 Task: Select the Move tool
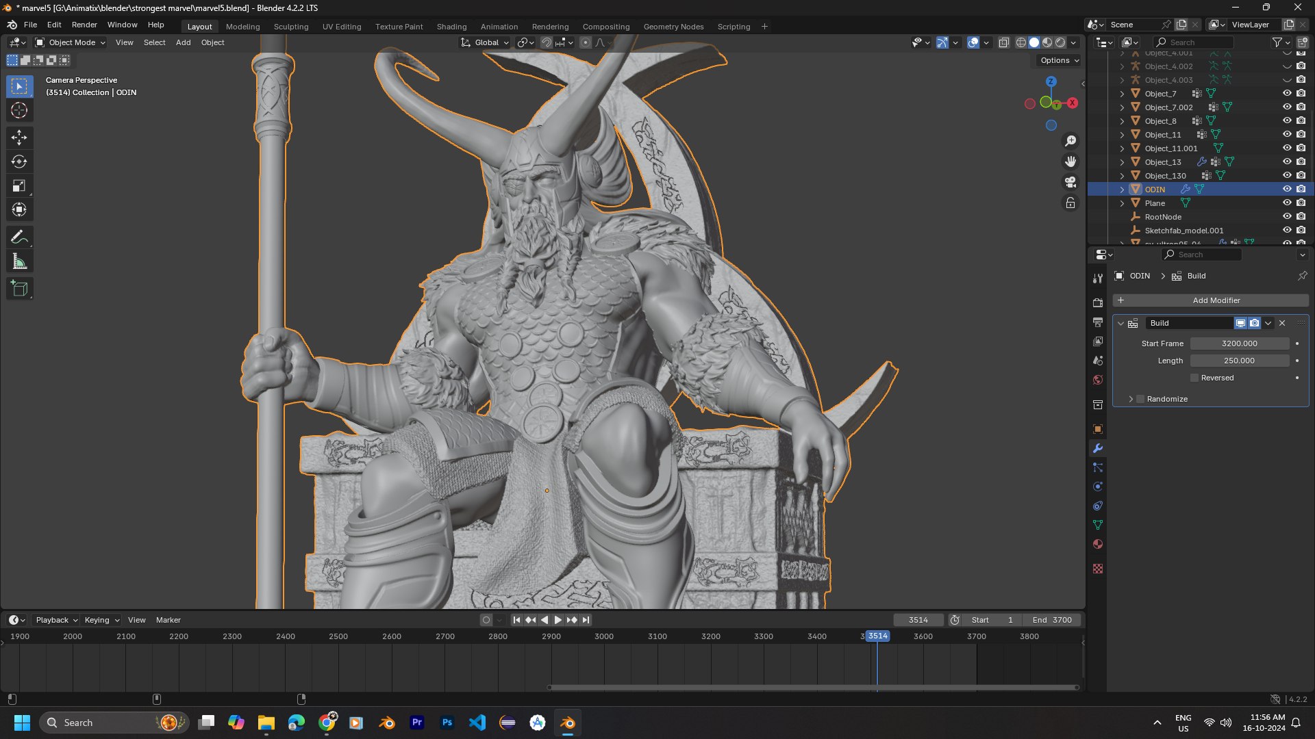click(x=19, y=138)
